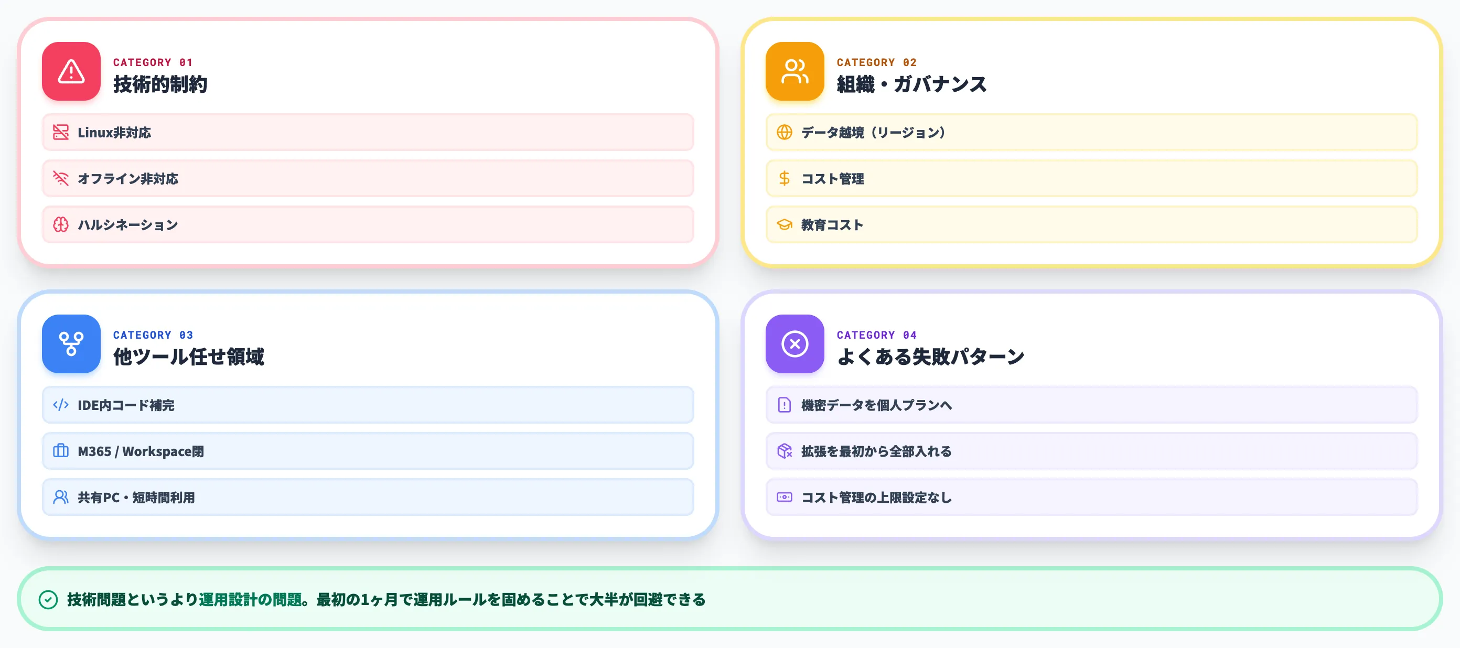This screenshot has height=648, width=1460.
Task: Click the wifi-off icon beside オフライン非対応
Action: (x=61, y=178)
